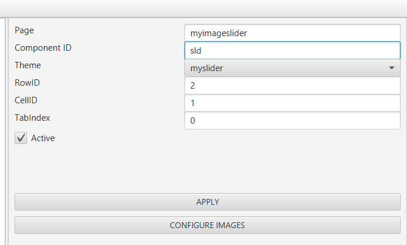Select the RowID input field

click(x=292, y=86)
